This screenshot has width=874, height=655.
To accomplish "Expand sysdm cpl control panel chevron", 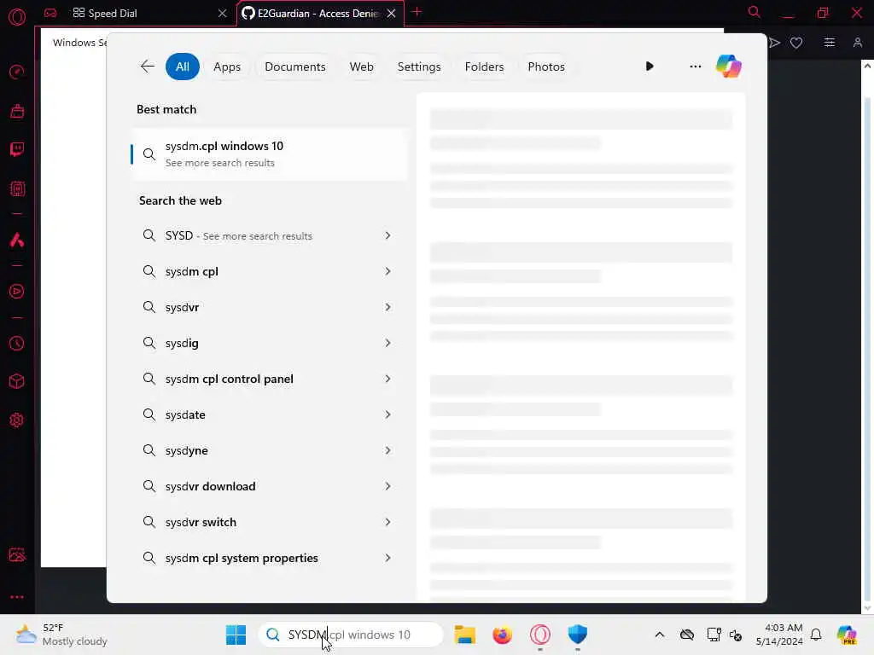I will click(387, 379).
